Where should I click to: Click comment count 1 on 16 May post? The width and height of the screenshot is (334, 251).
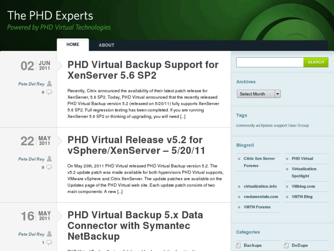pos(43,242)
